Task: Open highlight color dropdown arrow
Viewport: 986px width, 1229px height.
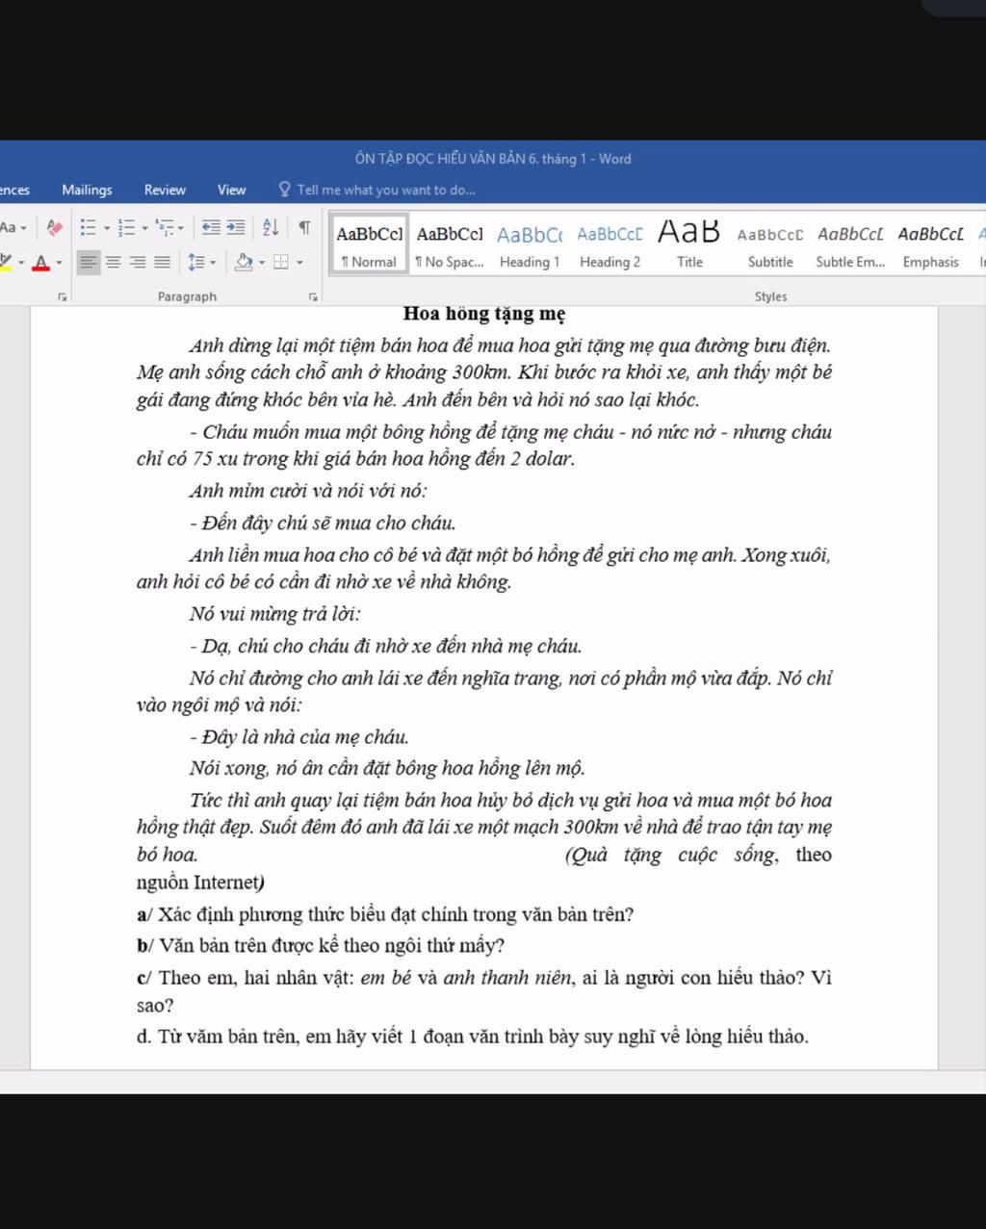Action: click(21, 263)
